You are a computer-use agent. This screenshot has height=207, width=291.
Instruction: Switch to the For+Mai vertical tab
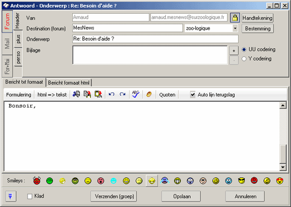click(x=7, y=66)
